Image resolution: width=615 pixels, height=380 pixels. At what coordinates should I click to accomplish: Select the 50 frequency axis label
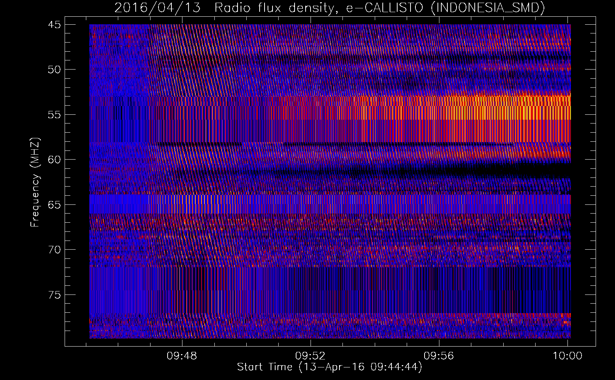[54, 70]
